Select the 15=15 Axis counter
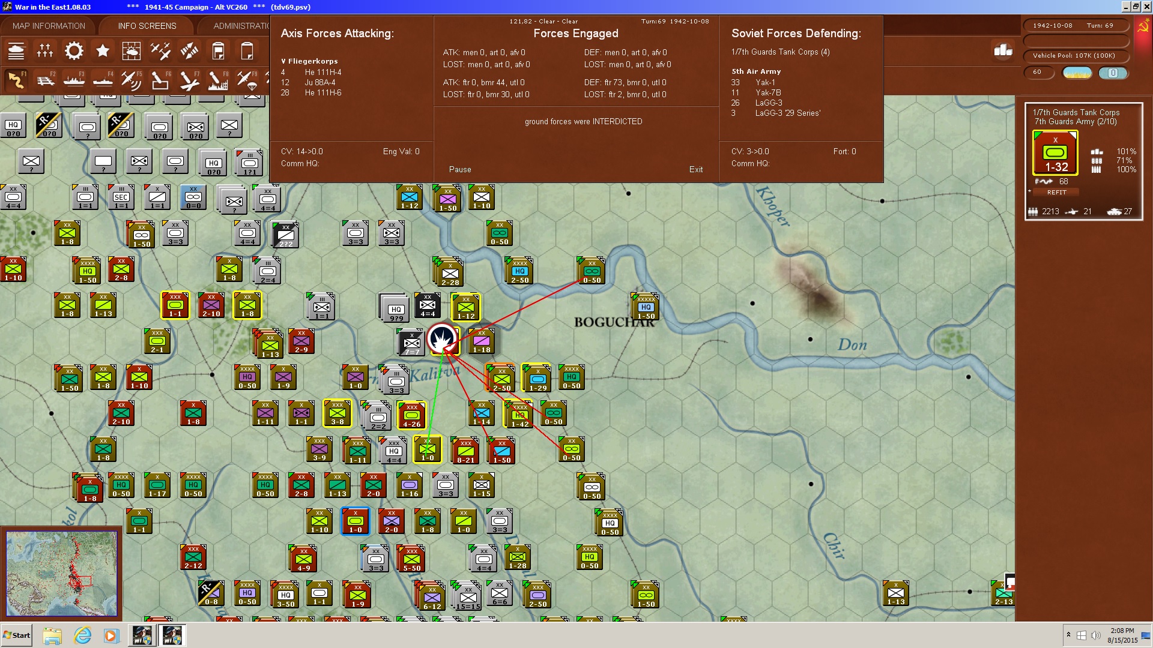1153x648 pixels. [x=468, y=597]
